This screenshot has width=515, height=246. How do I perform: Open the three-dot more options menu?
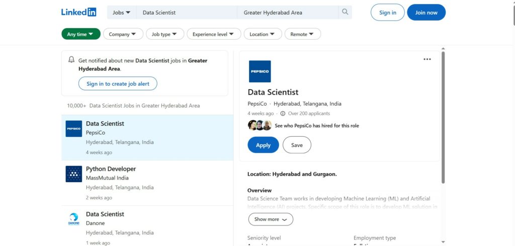click(x=427, y=59)
